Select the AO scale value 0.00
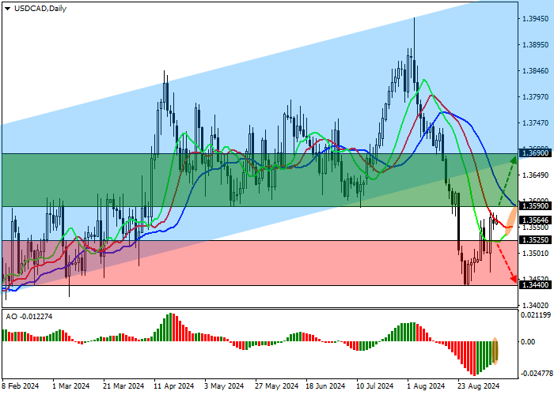Screen dimensions: 554x395 [x=528, y=341]
